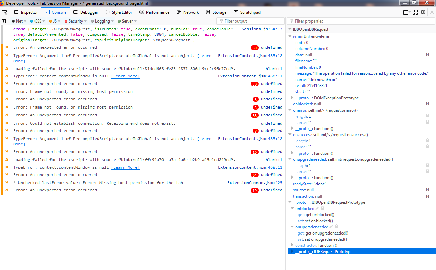Screen dimensions: 436x270
Task: Click lock icon beside prototype onupgradeneeded pencil
Action: 336,227
